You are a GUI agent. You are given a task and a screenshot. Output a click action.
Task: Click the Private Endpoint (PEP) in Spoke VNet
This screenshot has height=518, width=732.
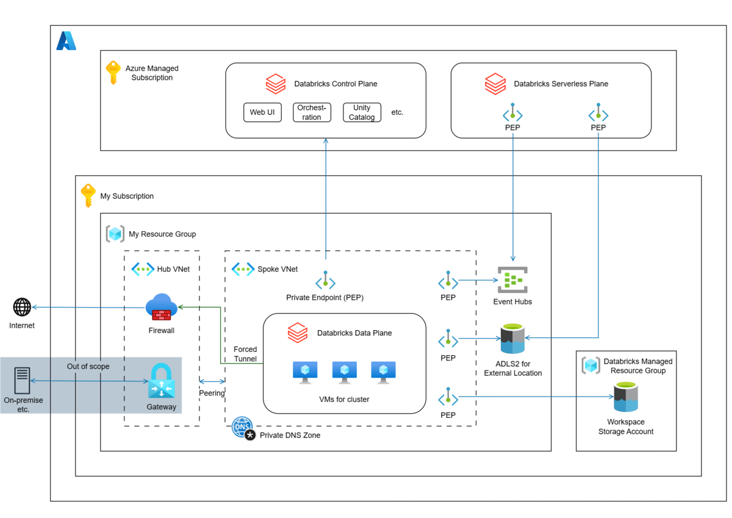325,281
